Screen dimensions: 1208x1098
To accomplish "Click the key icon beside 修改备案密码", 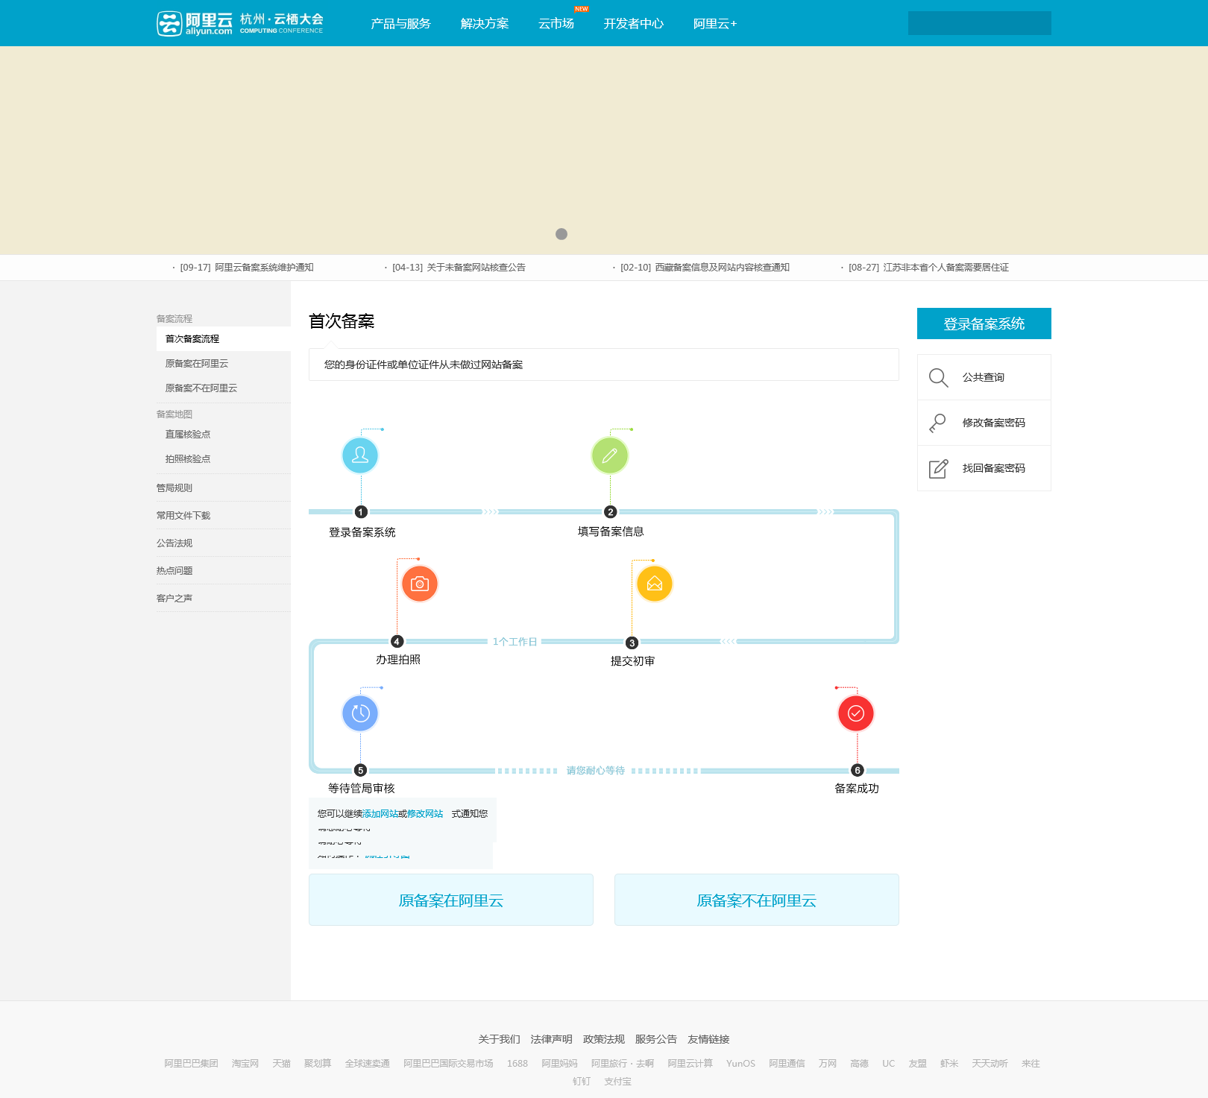I will (x=938, y=423).
